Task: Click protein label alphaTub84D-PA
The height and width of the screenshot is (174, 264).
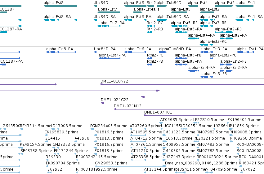Action: point(175,49)
